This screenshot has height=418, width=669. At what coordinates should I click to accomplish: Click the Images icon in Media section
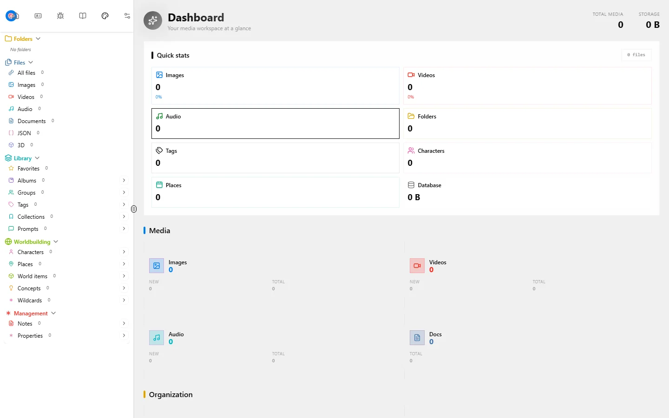[x=157, y=266]
